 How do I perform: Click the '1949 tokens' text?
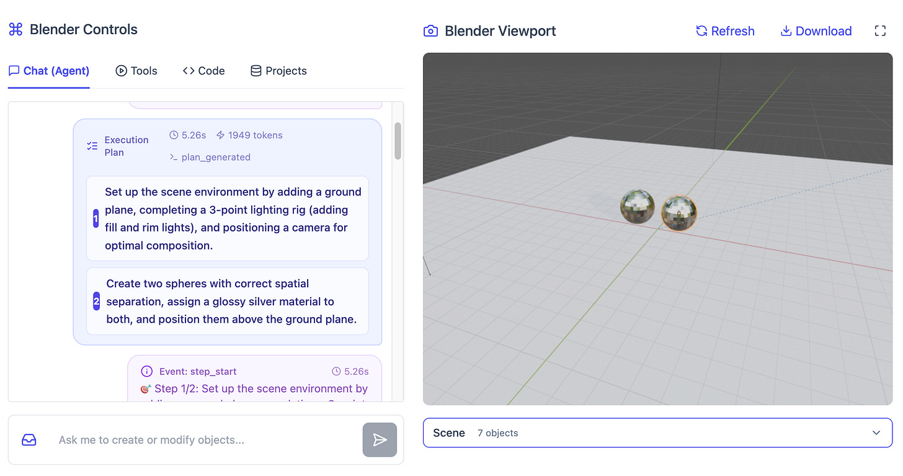(255, 135)
